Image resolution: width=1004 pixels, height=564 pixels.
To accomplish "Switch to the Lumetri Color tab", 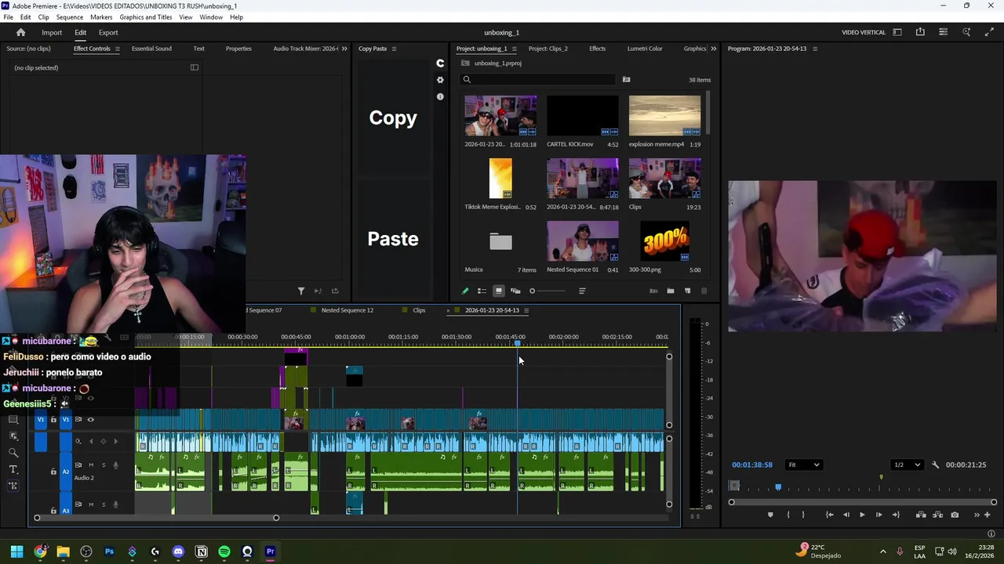I will tap(645, 49).
